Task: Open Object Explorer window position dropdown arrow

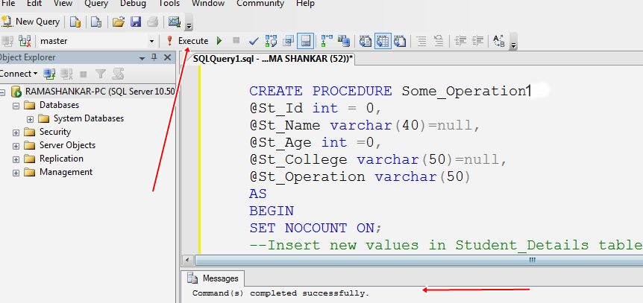Action: coord(142,58)
